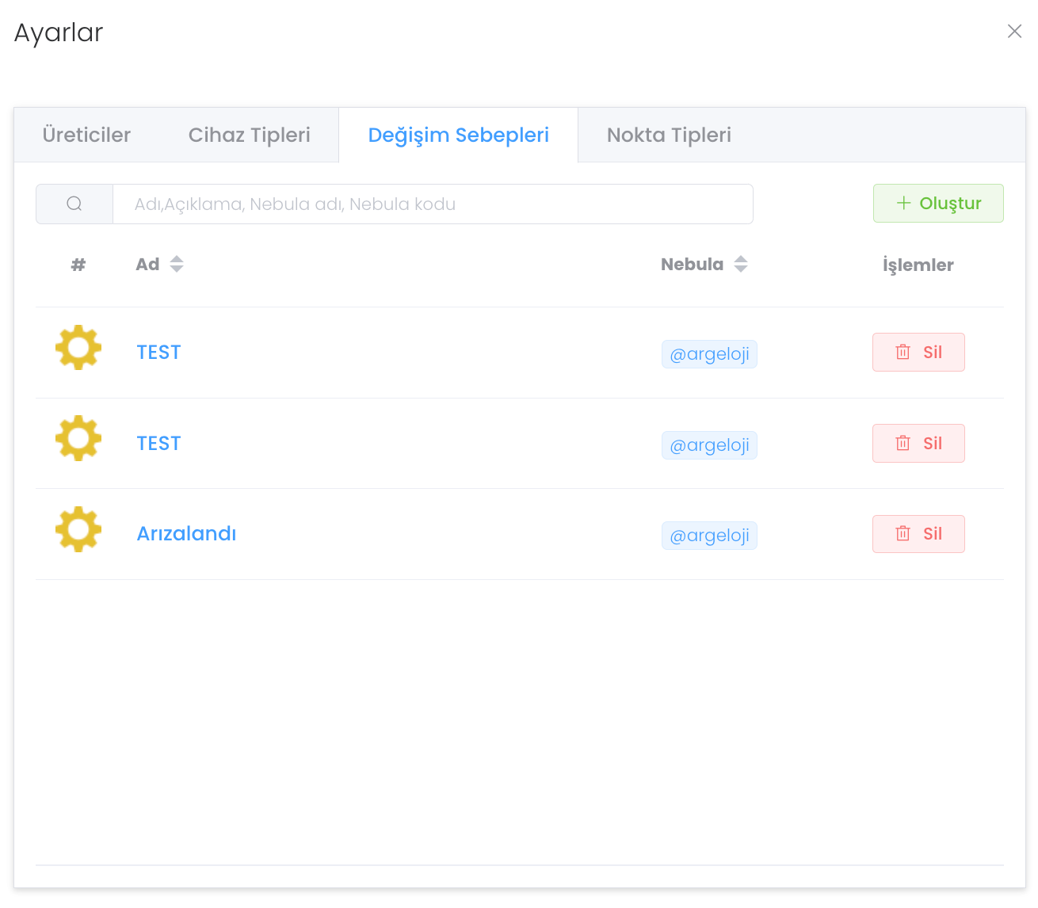Screen dimensions: 1038x908
Task: Click the gear icon in second TEST row
Action: (x=78, y=438)
